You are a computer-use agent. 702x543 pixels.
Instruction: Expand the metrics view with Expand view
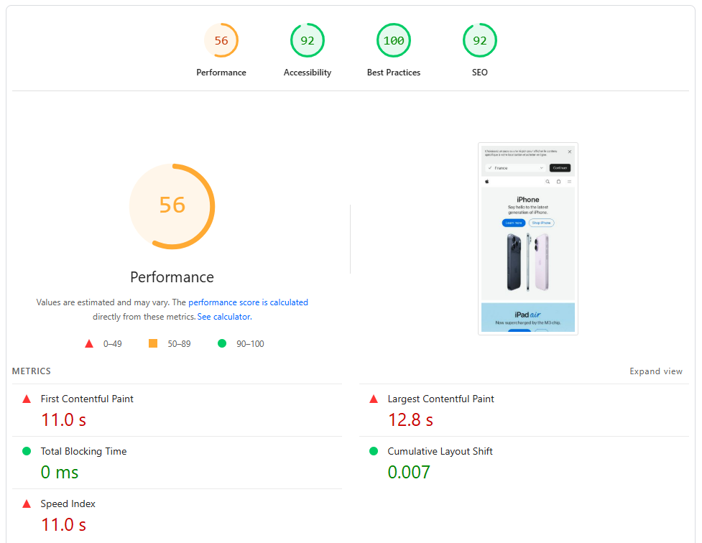click(656, 371)
